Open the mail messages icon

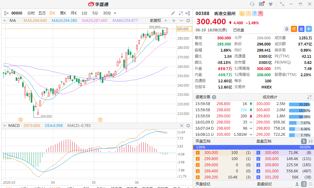261,4
